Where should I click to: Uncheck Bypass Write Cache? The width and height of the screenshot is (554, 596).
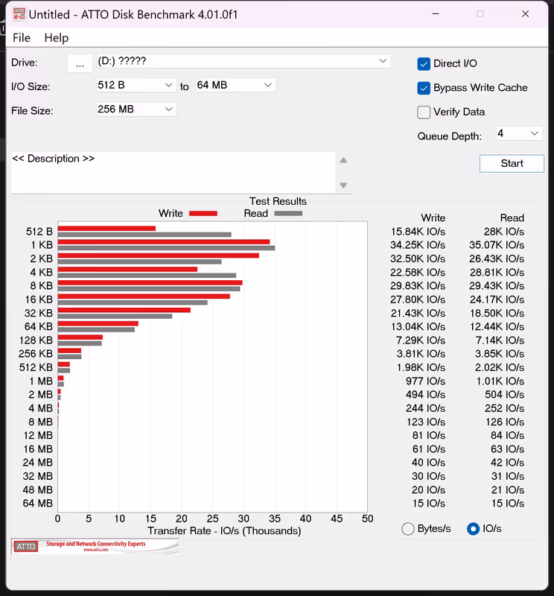click(424, 88)
